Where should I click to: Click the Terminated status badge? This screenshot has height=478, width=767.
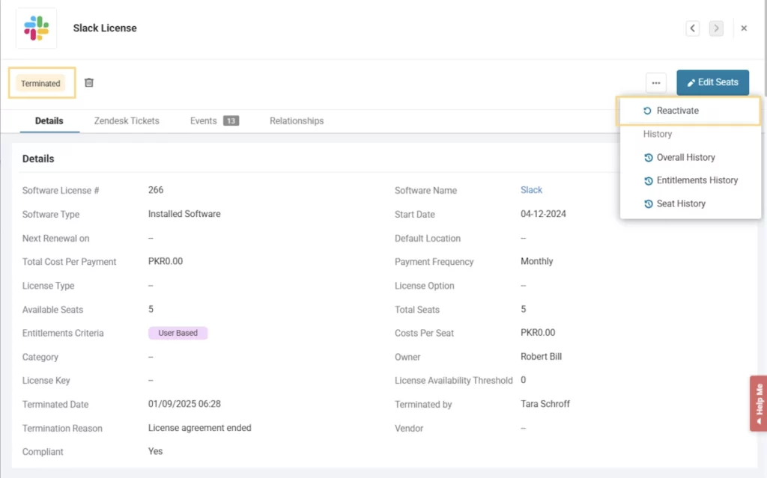pos(40,84)
